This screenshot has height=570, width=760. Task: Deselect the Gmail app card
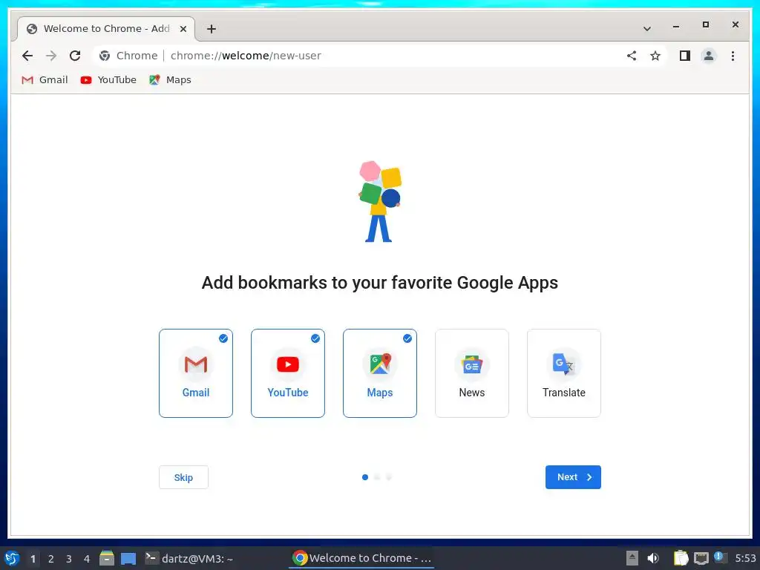click(196, 373)
